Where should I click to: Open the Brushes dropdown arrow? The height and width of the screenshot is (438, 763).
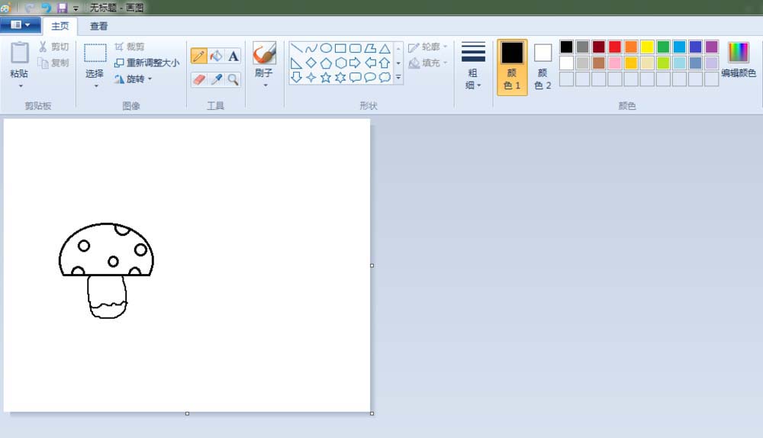(266, 85)
